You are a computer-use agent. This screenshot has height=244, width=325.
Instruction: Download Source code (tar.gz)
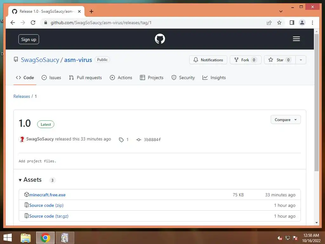point(49,216)
